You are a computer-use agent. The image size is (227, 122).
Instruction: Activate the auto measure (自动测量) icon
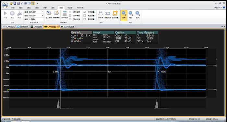coord(115,13)
